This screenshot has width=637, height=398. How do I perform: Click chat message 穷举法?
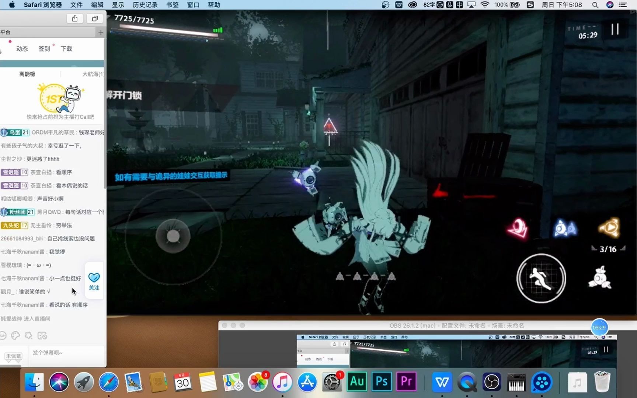click(64, 225)
